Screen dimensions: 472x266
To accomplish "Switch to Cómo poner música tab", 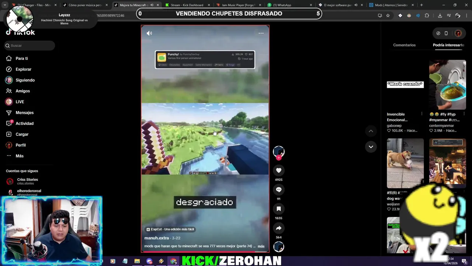I will click(84, 5).
